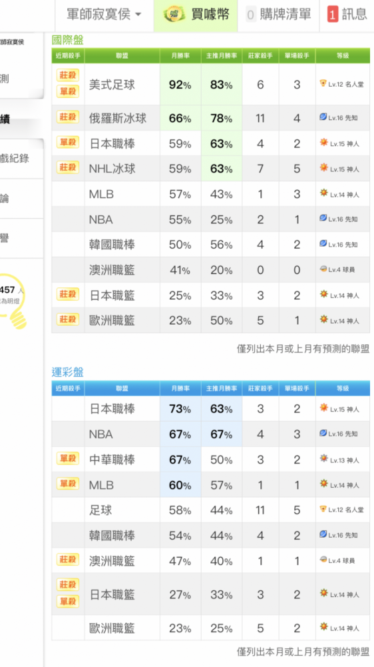Click the 主推月勝率 header in 運彩盤 table

coord(222,388)
